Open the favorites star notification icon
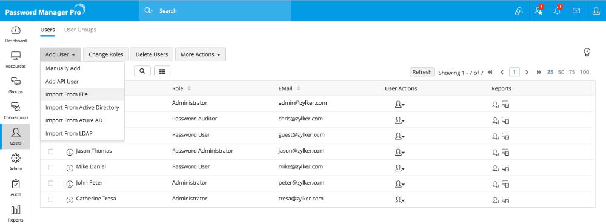Viewport: 606px width, 224px height. pyautogui.click(x=539, y=11)
